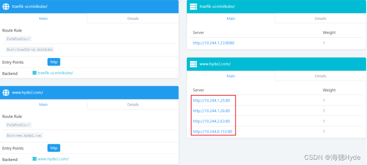The width and height of the screenshot is (367, 165).
Task: Click small server icon beside www.hyde2.com/ backend link
Action: point(34,159)
